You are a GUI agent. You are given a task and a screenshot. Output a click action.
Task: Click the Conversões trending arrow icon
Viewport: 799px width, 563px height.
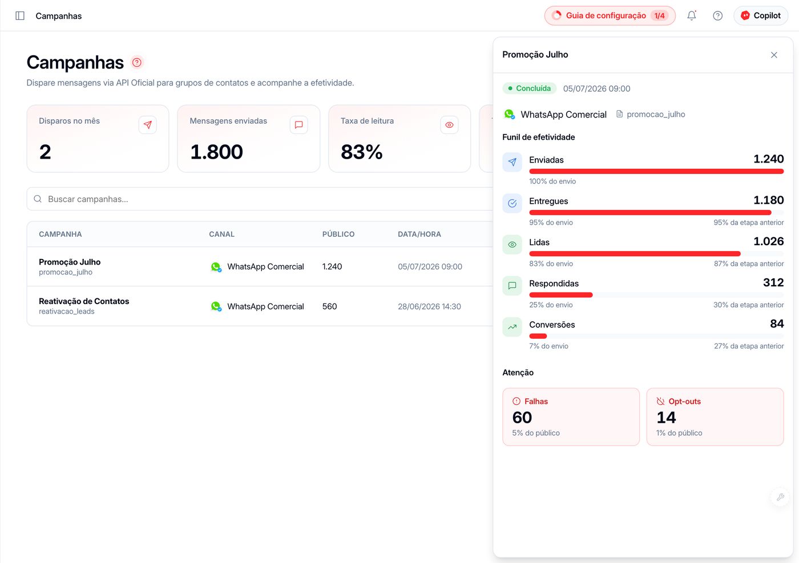point(513,327)
